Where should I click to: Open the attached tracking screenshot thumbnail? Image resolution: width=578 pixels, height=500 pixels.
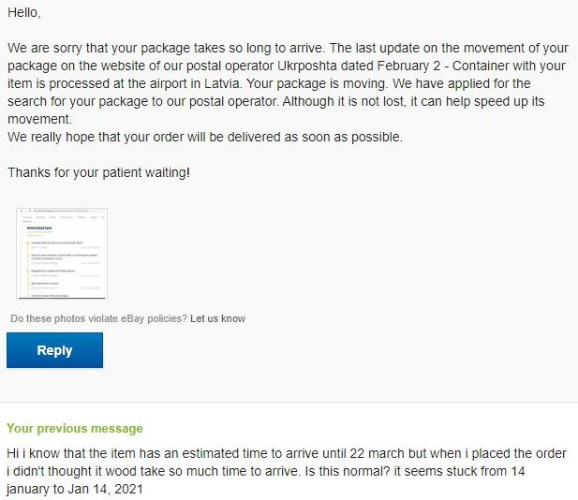pos(62,254)
